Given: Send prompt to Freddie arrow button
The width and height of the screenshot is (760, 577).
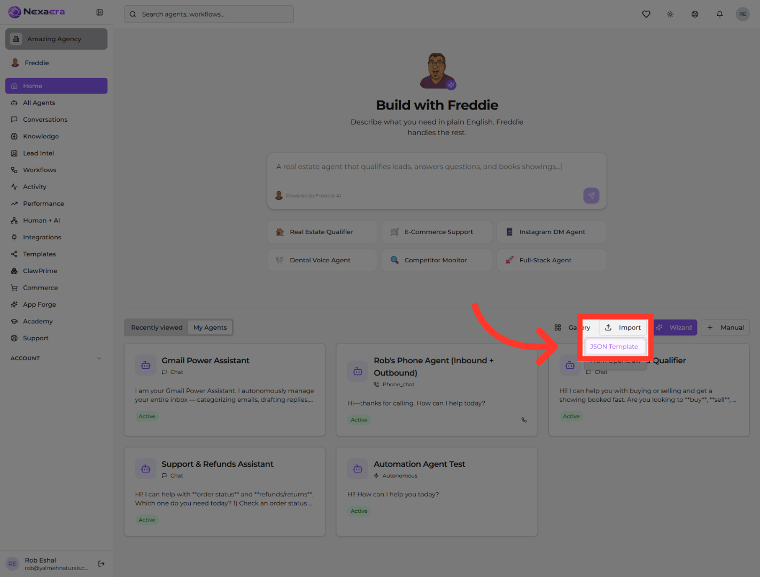Looking at the screenshot, I should [x=591, y=196].
